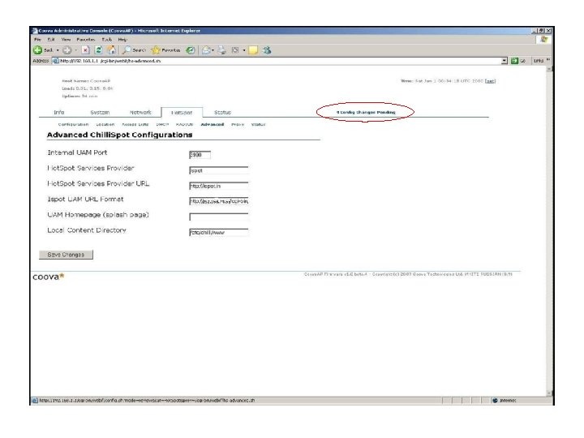The image size is (584, 438).
Task: Click the Save Changes button
Action: tap(66, 255)
